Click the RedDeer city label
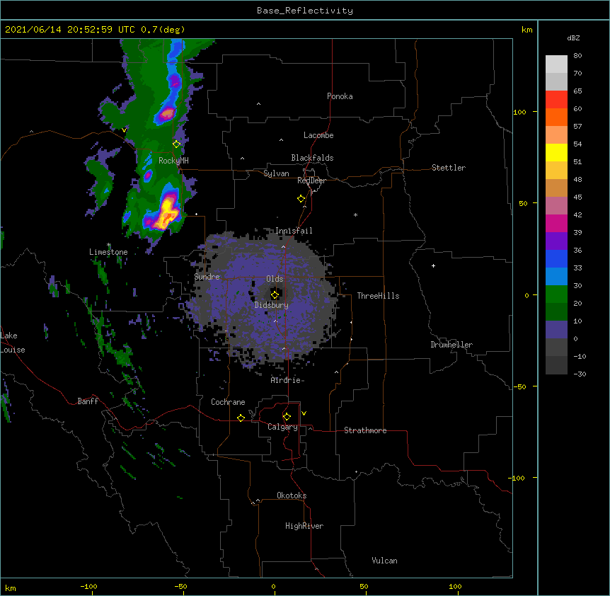The width and height of the screenshot is (610, 596). (311, 180)
